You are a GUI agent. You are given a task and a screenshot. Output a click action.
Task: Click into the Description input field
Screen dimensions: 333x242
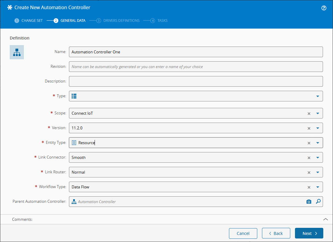click(196, 81)
